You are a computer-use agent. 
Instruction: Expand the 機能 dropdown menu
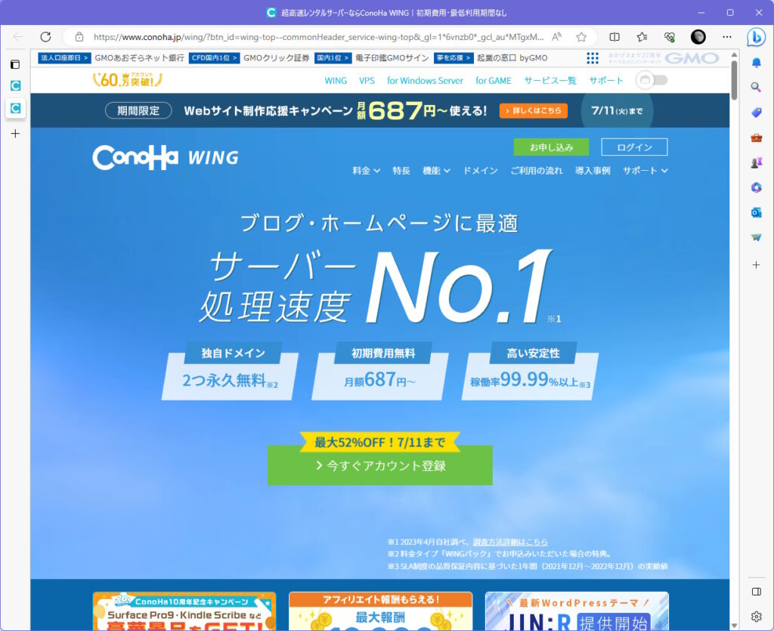436,171
